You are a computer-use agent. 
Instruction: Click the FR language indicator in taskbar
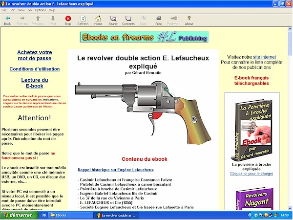tap(44, 215)
